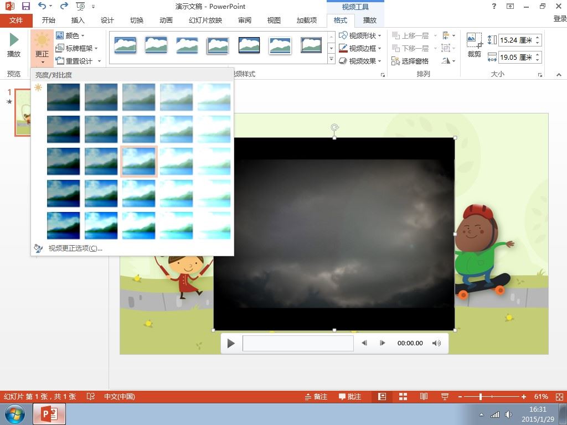Open the 裁剪 crop tool

474,45
